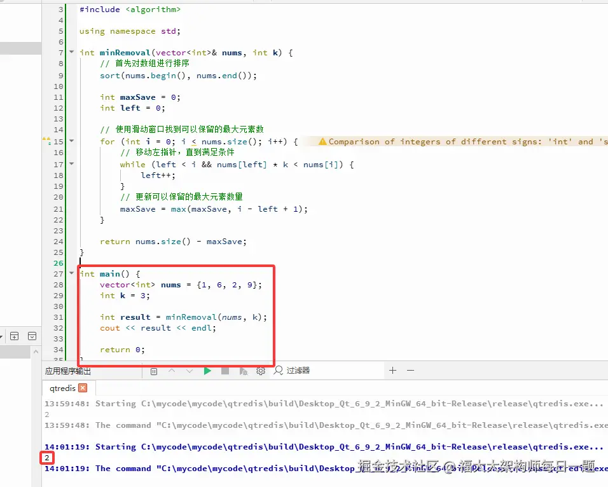Increase output font size with plus
Viewport: 608px width, 487px height.
(x=393, y=371)
